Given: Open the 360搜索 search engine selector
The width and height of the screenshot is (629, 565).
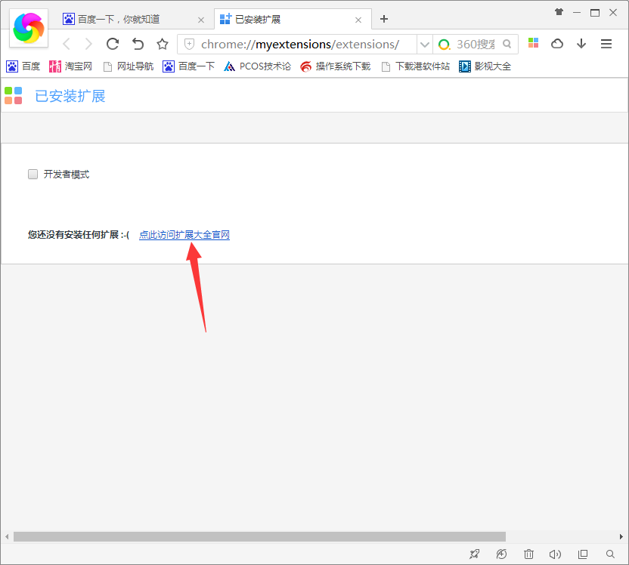Looking at the screenshot, I should pos(473,44).
